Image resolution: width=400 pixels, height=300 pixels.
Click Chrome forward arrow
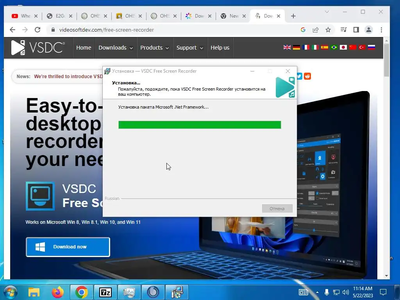pyautogui.click(x=25, y=30)
